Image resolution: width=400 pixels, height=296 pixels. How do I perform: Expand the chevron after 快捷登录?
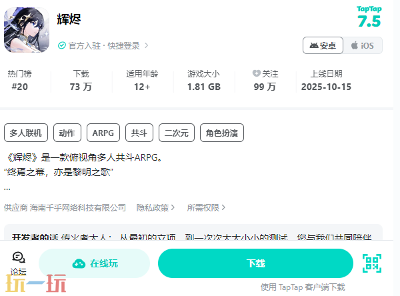click(x=147, y=46)
